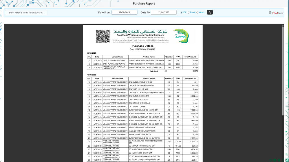
Task: Click the Purchase Report page title
Action: point(144,3)
